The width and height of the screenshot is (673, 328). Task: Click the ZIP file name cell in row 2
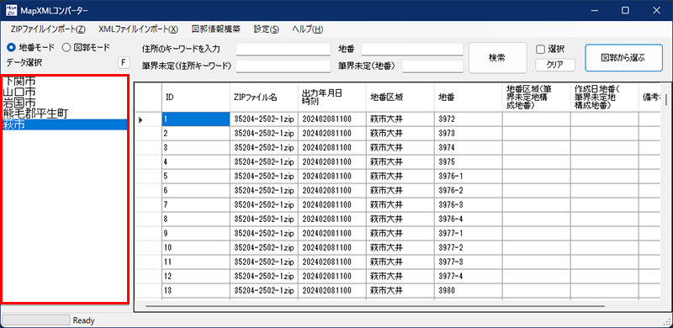[x=264, y=134]
